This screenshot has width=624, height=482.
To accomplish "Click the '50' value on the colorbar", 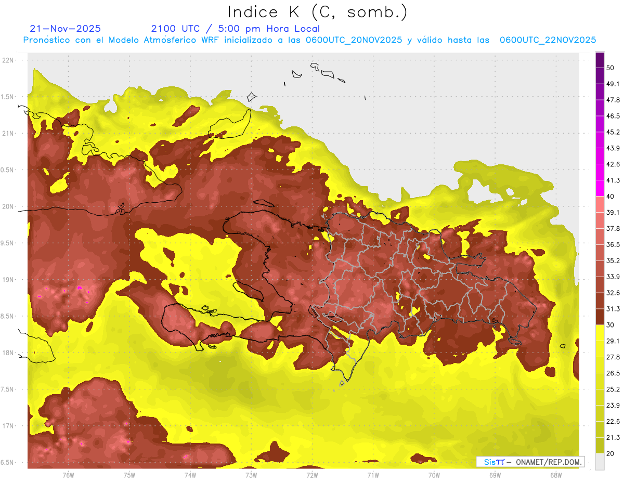I will [x=610, y=68].
